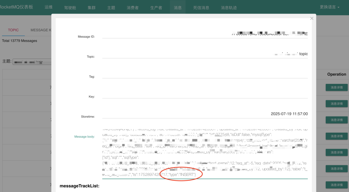Expand the 更换语言 language dropdown
The height and width of the screenshot is (192, 349).
tap(329, 7)
